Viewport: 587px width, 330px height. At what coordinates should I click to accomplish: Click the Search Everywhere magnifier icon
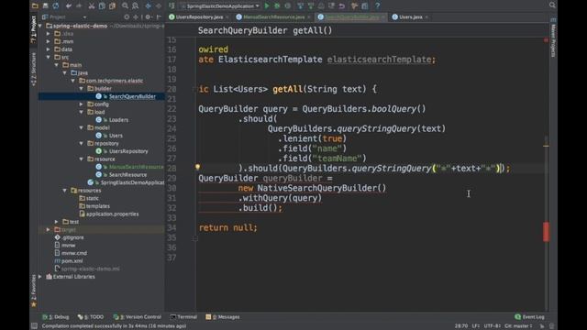552,5
